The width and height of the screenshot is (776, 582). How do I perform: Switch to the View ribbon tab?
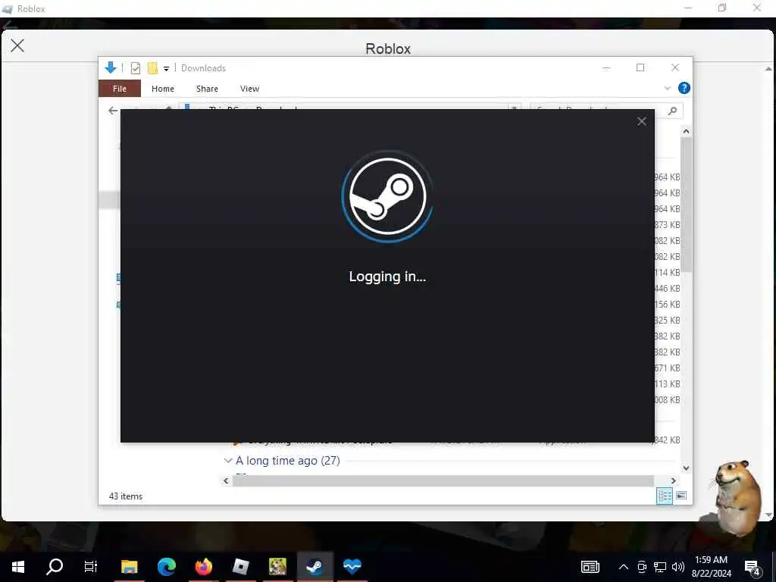tap(249, 89)
